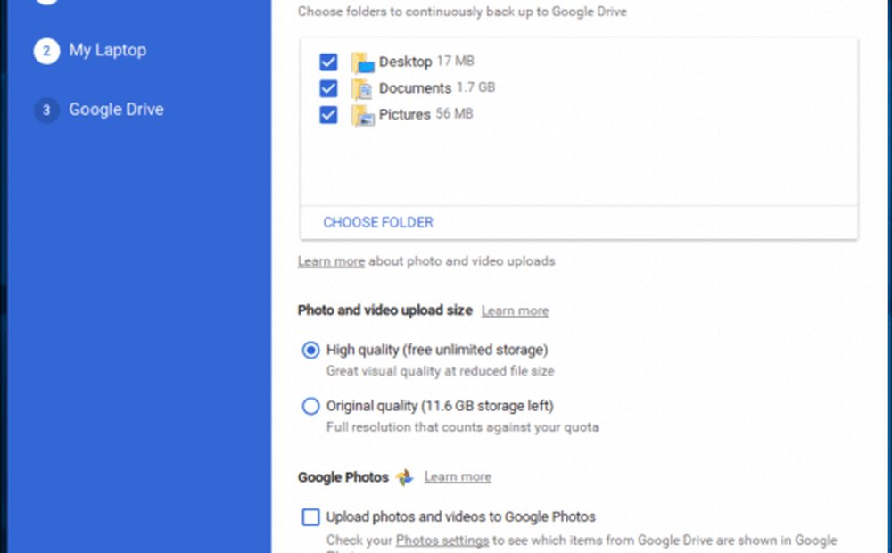
Task: Uncheck the Desktop folder checkbox
Action: coord(328,62)
